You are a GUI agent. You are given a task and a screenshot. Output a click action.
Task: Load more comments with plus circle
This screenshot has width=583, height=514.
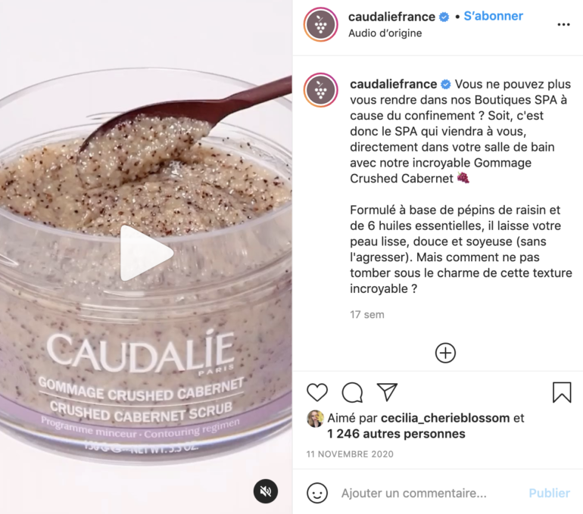click(x=445, y=353)
